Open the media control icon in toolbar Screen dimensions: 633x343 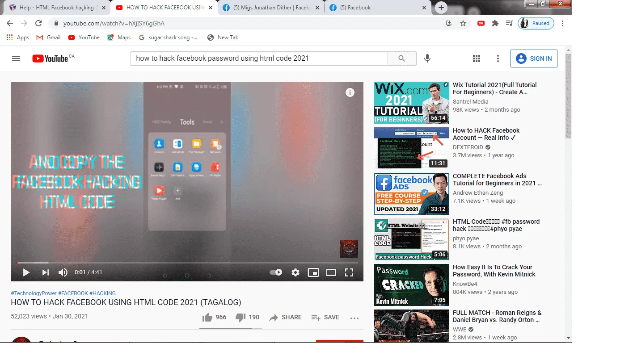pos(509,23)
